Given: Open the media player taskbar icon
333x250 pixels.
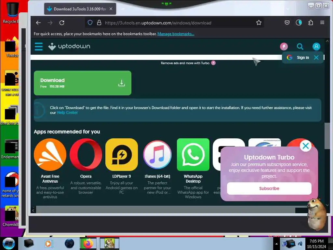Looking at the screenshot, I should coord(48,243).
